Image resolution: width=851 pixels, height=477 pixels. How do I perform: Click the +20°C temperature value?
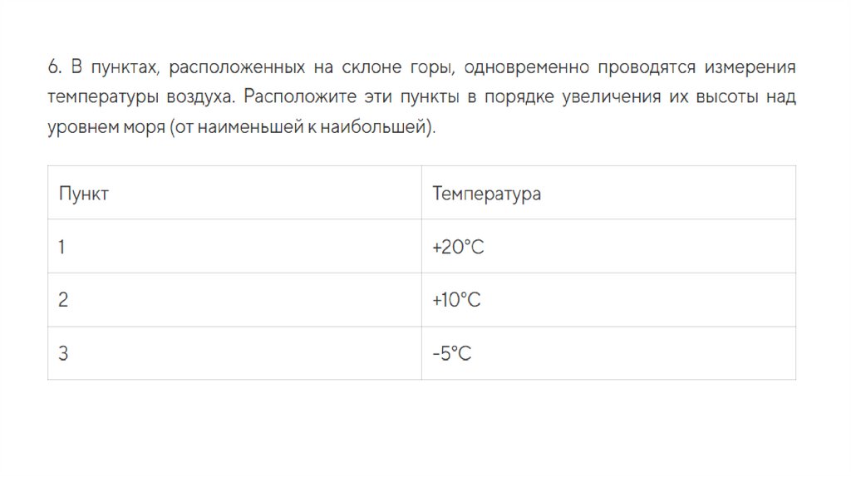[x=458, y=247]
